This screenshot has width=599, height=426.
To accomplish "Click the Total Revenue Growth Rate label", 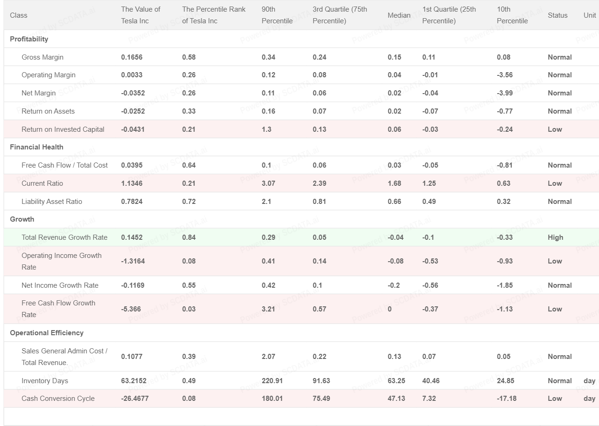I will coord(64,237).
